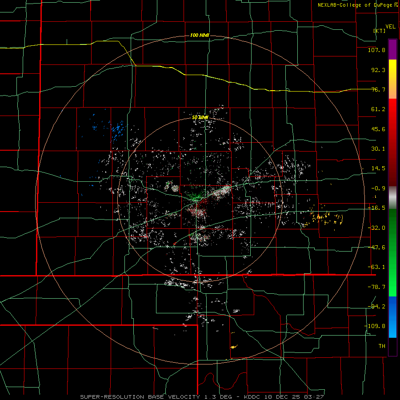Screen dimensions: 400x400
Task: Click the yellow-orange segment of color bar
Action: coord(392,79)
